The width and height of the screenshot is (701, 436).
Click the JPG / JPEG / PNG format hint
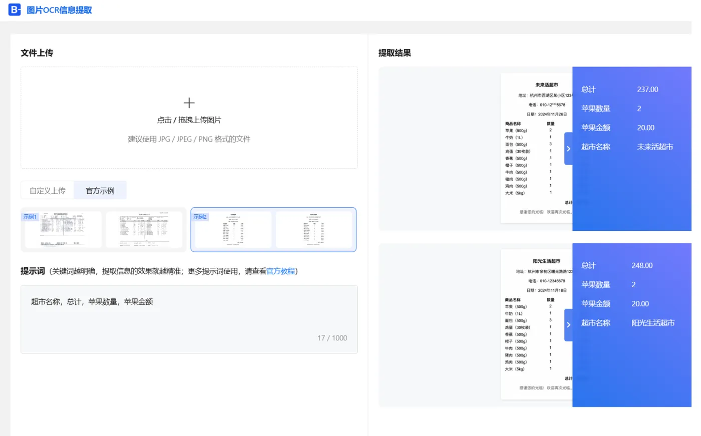pos(189,139)
